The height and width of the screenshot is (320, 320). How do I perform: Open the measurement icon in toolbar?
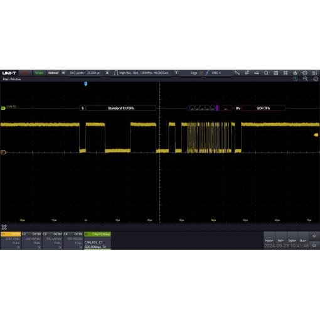click(x=247, y=73)
